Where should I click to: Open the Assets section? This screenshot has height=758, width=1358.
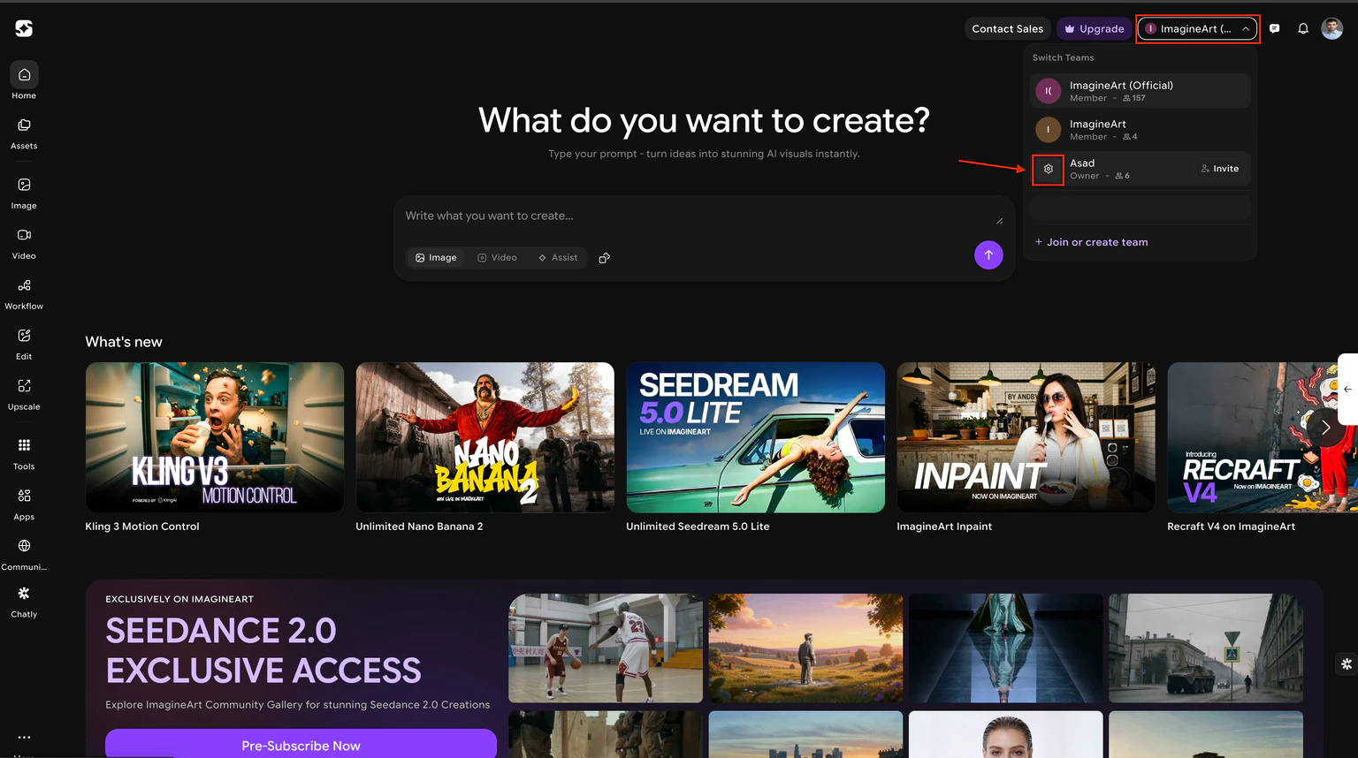[x=24, y=133]
